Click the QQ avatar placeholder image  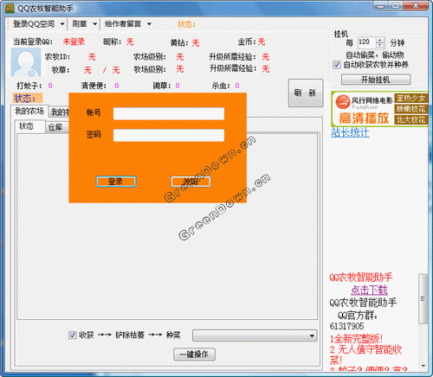coord(26,62)
